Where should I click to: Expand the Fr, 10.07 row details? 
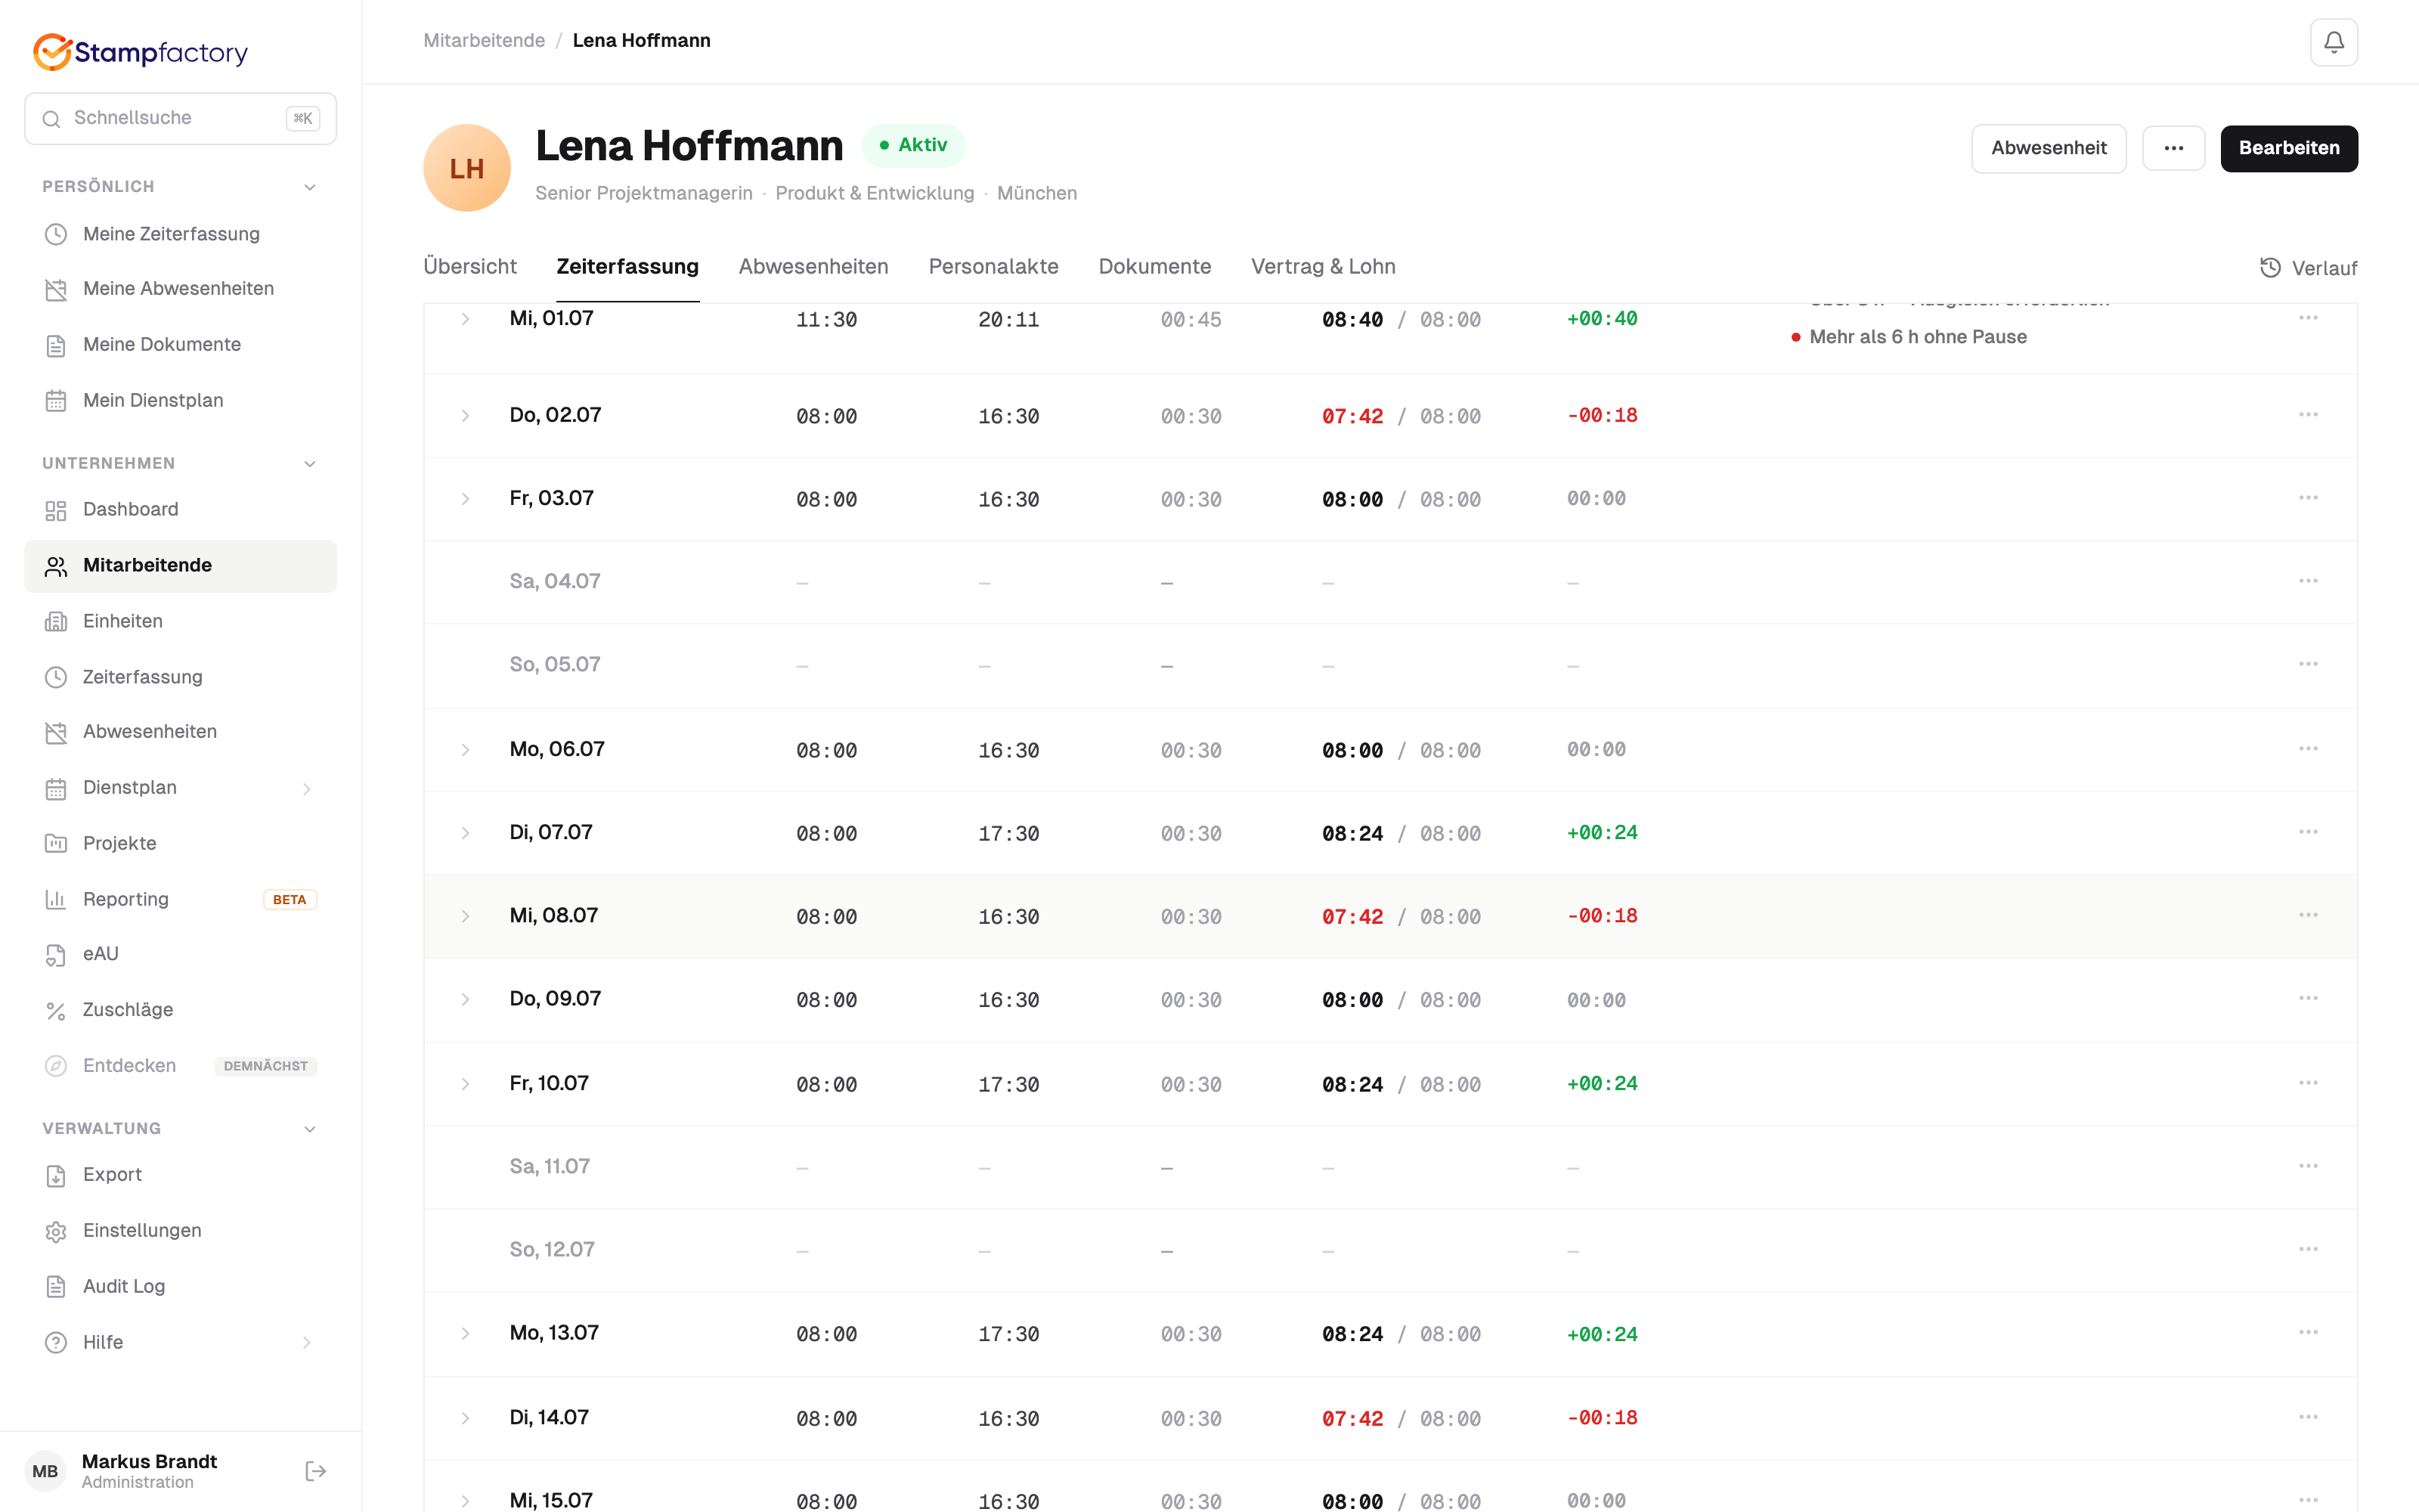(465, 1084)
